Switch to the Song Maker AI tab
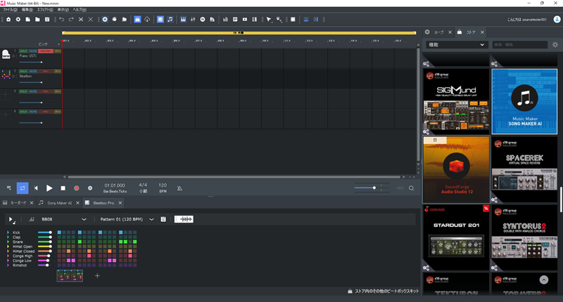 pos(59,203)
